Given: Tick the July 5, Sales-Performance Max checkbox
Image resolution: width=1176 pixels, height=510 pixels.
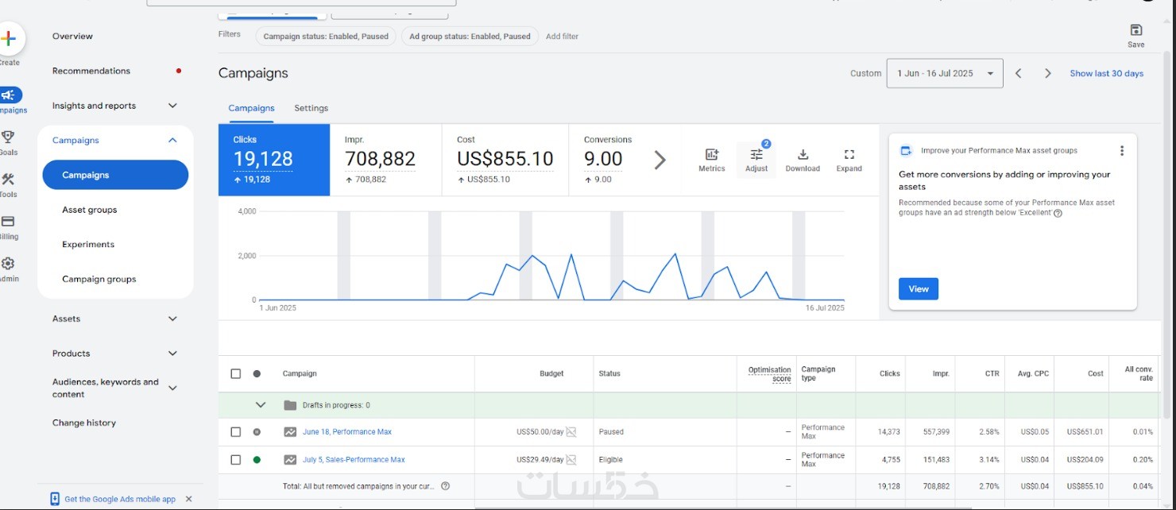Looking at the screenshot, I should click(235, 460).
